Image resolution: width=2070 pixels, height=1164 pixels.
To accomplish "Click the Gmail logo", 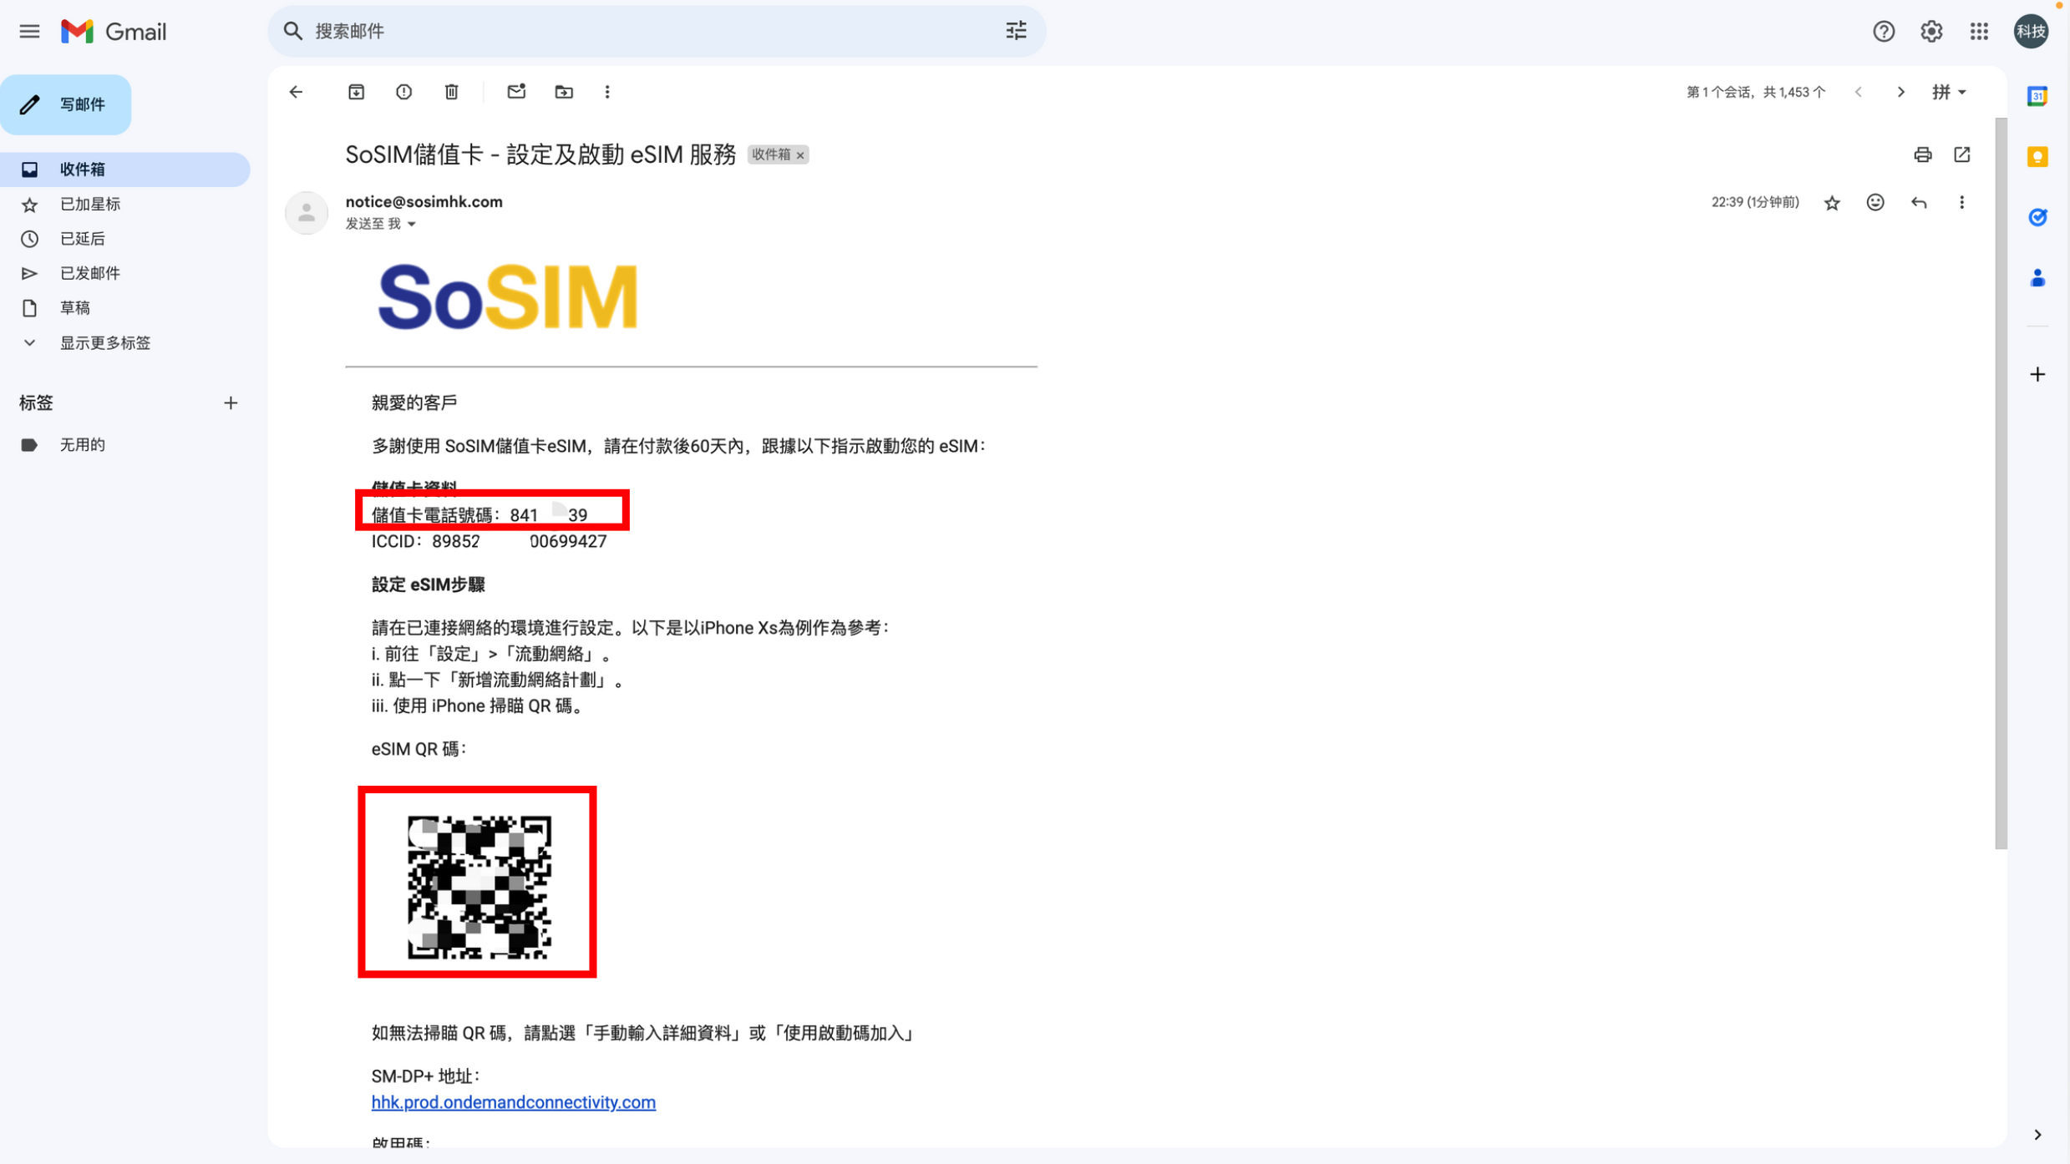I will click(114, 32).
